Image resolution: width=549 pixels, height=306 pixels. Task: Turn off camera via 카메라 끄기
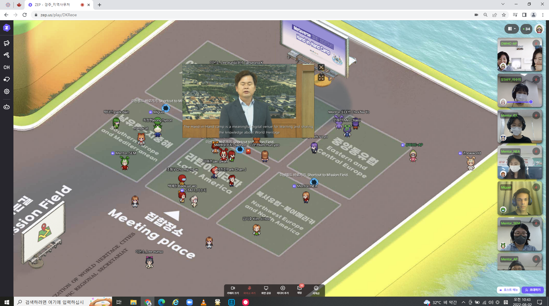233,290
